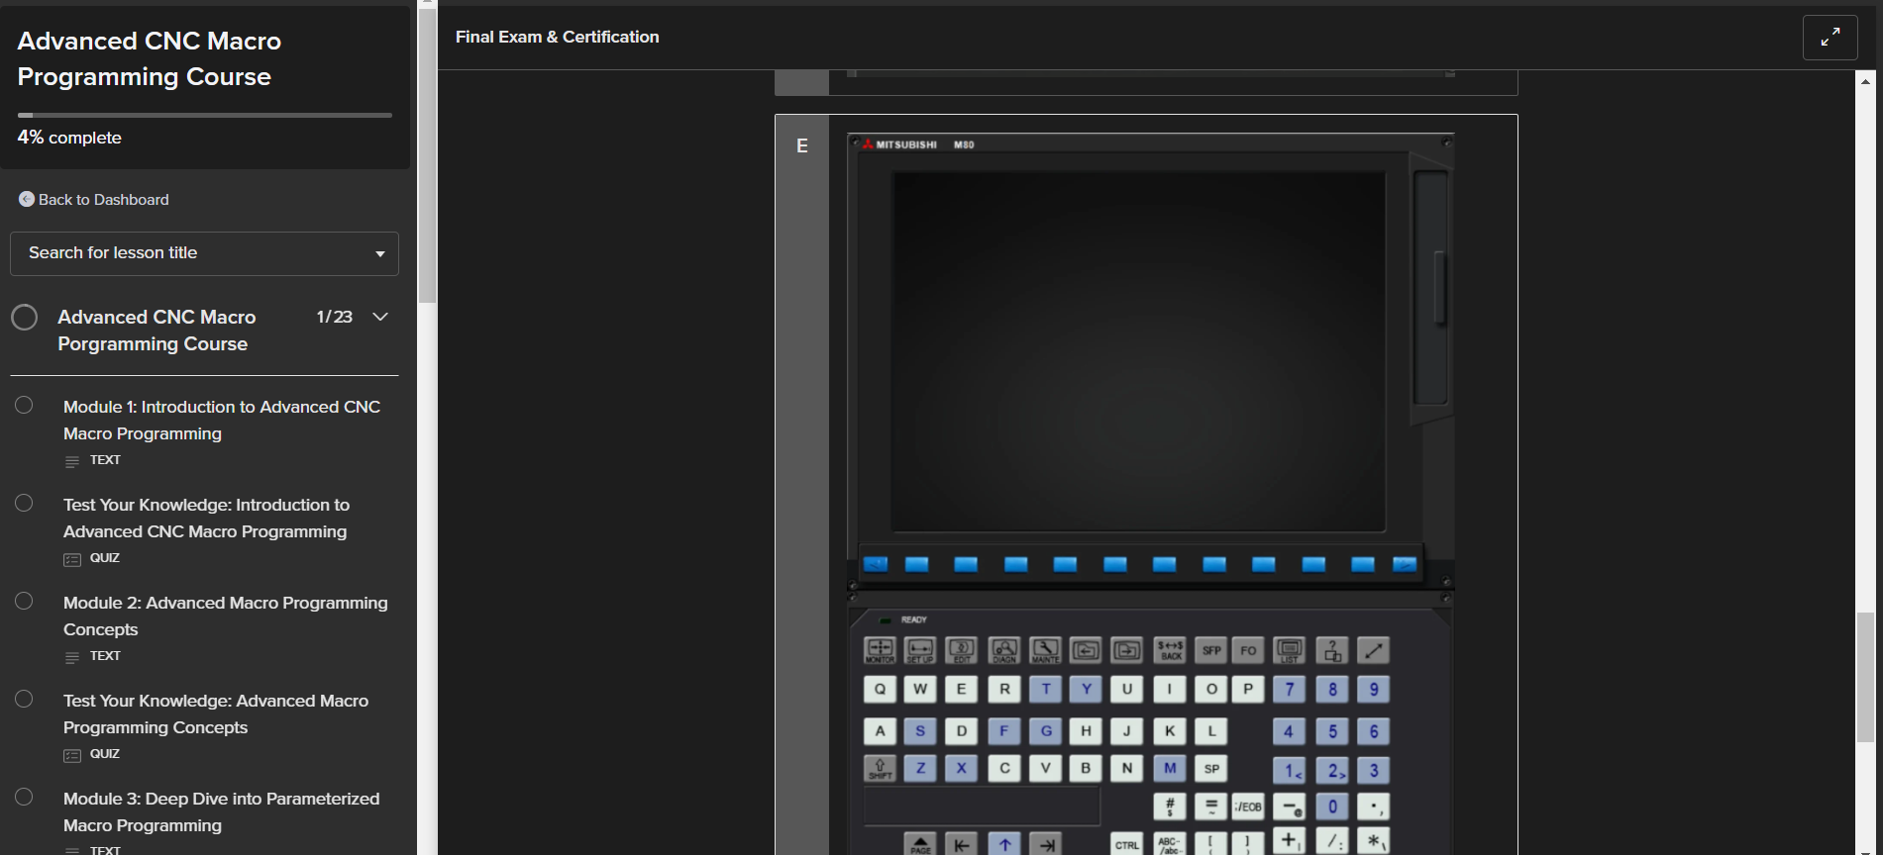This screenshot has height=855, width=1883.
Task: Open the Search for lesson title dropdown
Action: tap(204, 253)
